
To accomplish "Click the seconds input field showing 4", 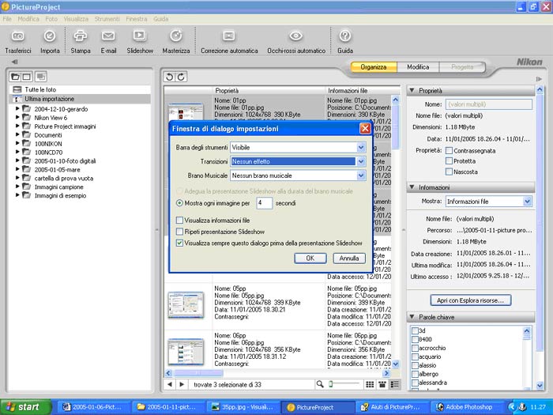I will pyautogui.click(x=264, y=203).
